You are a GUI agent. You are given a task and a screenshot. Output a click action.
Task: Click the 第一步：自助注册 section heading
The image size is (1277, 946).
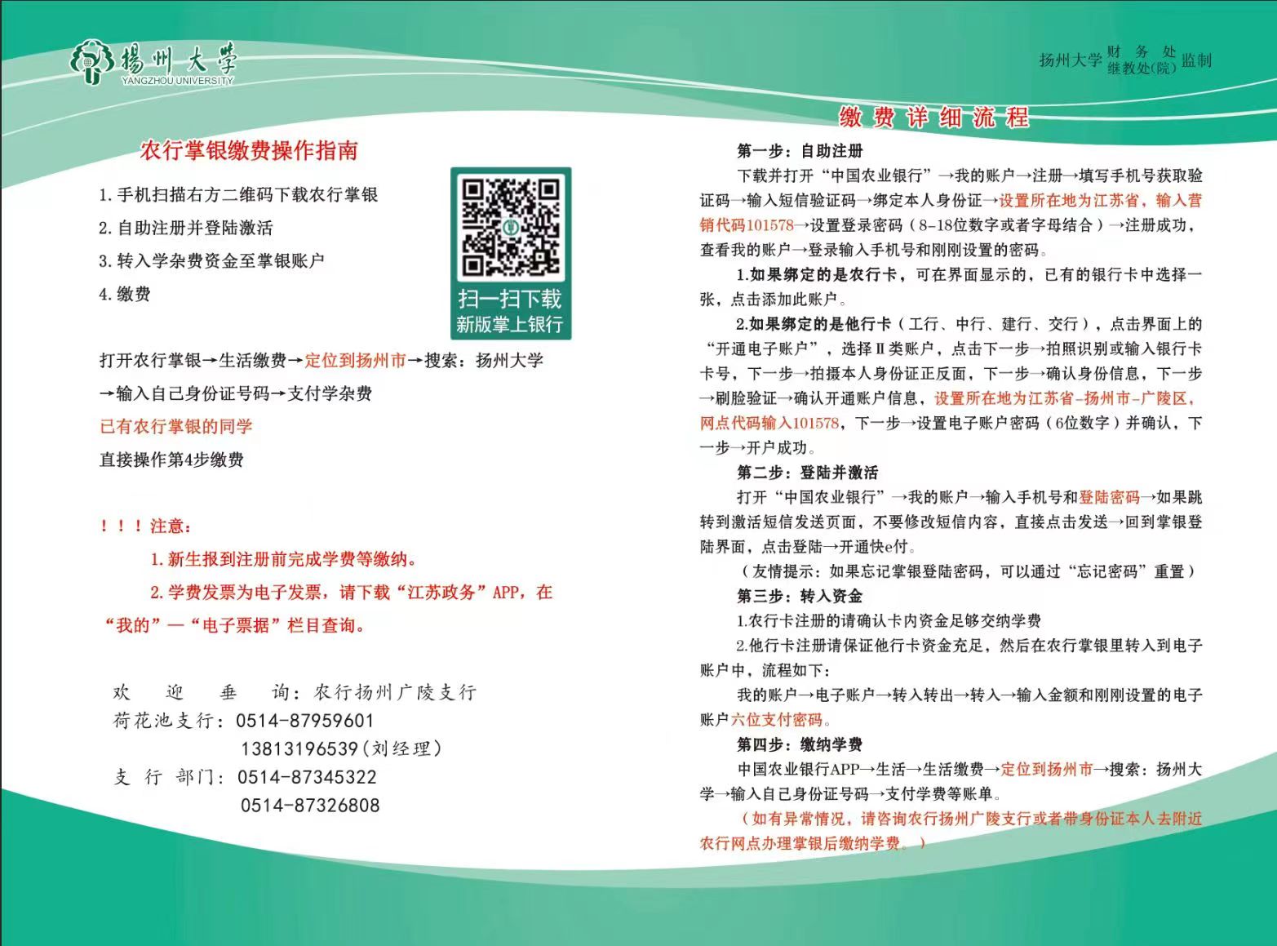click(x=800, y=151)
